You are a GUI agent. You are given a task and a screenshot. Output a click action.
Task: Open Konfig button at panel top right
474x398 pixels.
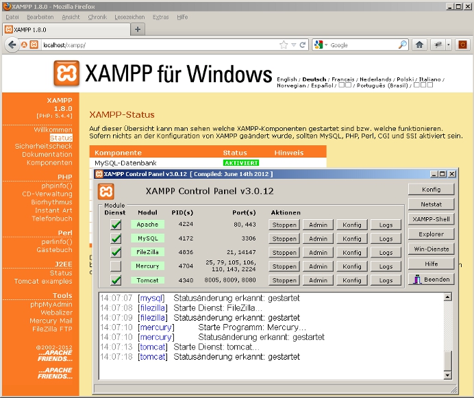(x=431, y=189)
